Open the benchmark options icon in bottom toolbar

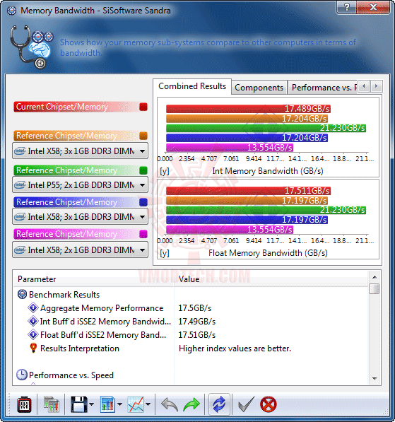24,404
